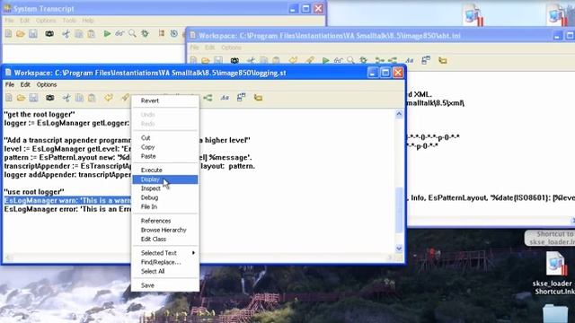Click line starting "EsLogManager error:"
575x323 pixels.
[x=67, y=209]
